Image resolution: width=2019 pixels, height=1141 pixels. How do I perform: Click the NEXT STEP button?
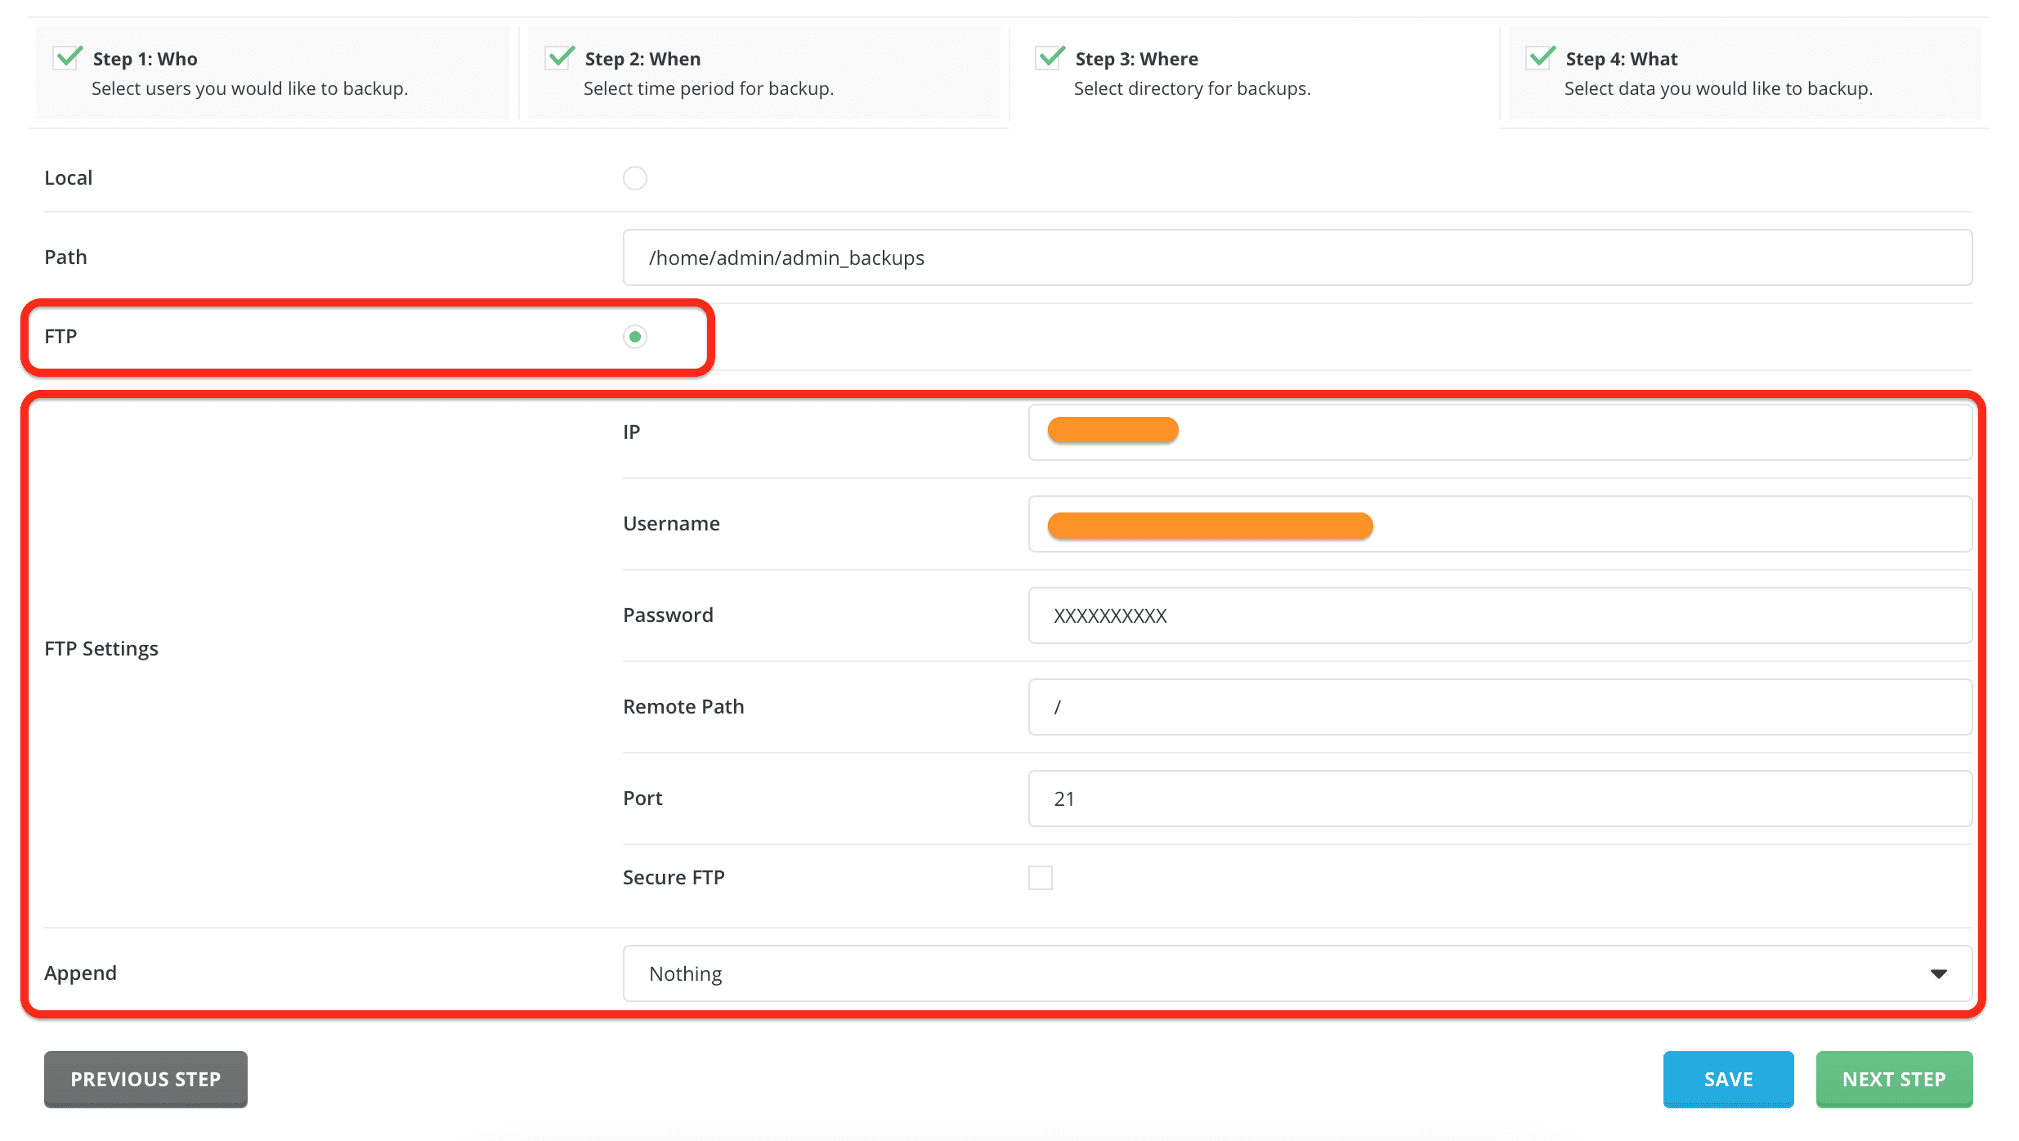[1894, 1079]
